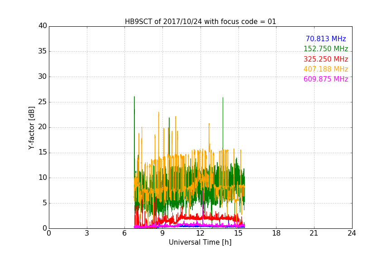Click the x-axis tick label 24
The image size is (391, 261).
(x=352, y=233)
